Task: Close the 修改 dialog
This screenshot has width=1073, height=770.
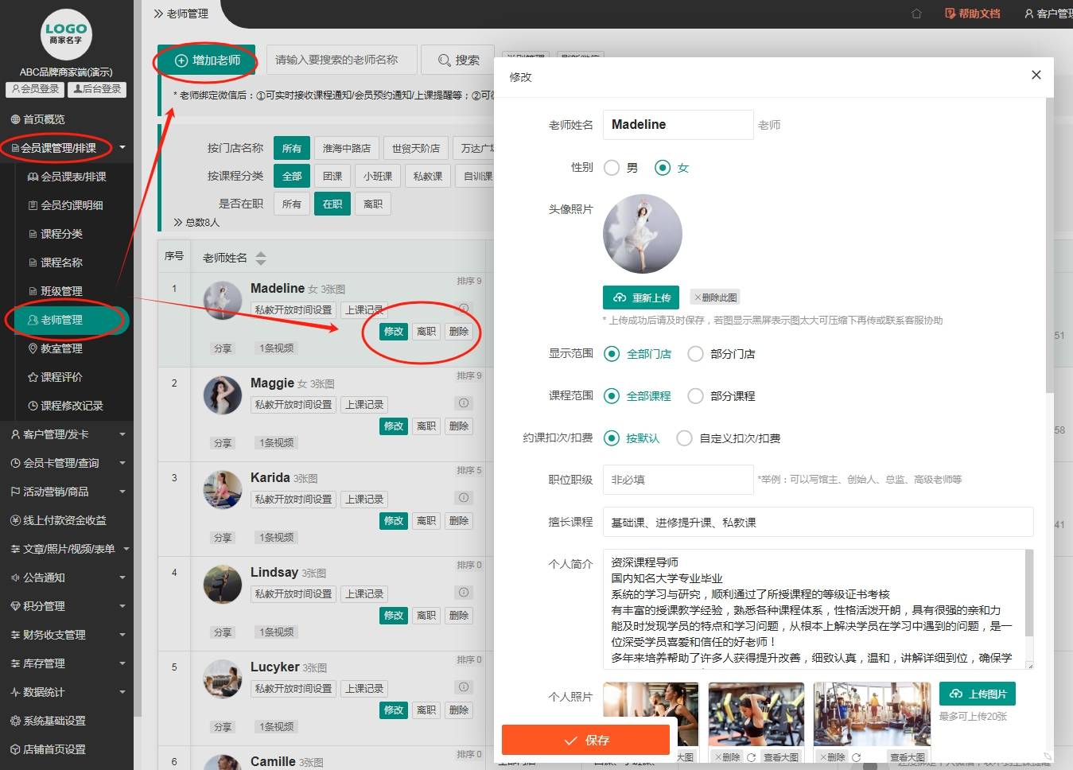Action: pyautogui.click(x=1036, y=75)
